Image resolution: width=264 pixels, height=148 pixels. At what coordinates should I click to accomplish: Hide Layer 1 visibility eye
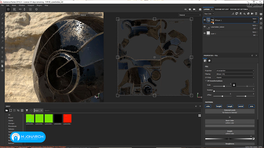pos(205,33)
